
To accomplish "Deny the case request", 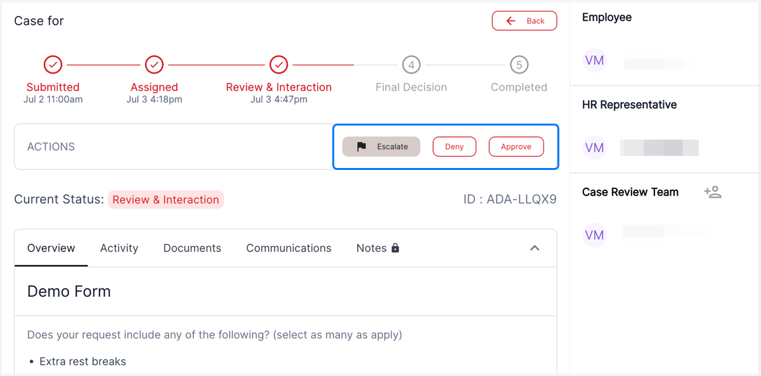I will point(454,146).
